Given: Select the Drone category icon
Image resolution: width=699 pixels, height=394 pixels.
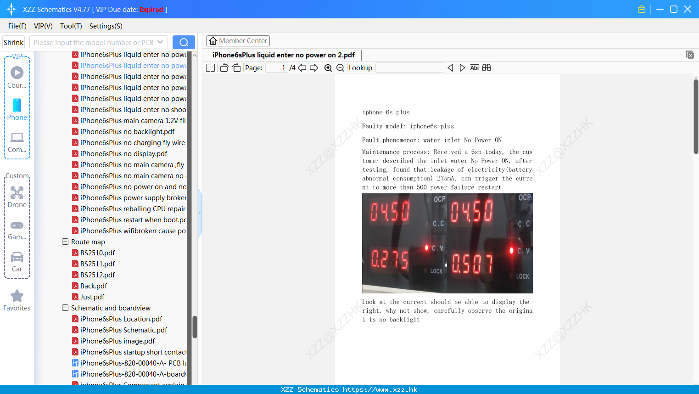Looking at the screenshot, I should click(x=17, y=197).
